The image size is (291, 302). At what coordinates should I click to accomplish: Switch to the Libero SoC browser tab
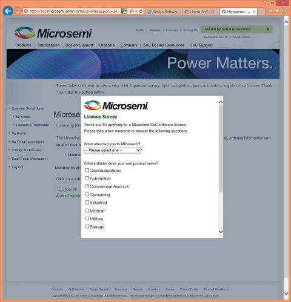(x=201, y=12)
